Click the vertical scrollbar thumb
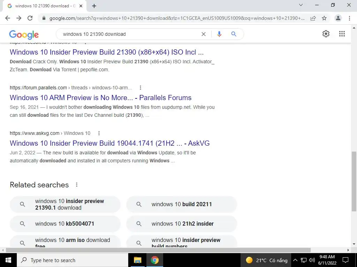357x267 pixels. pos(354,181)
